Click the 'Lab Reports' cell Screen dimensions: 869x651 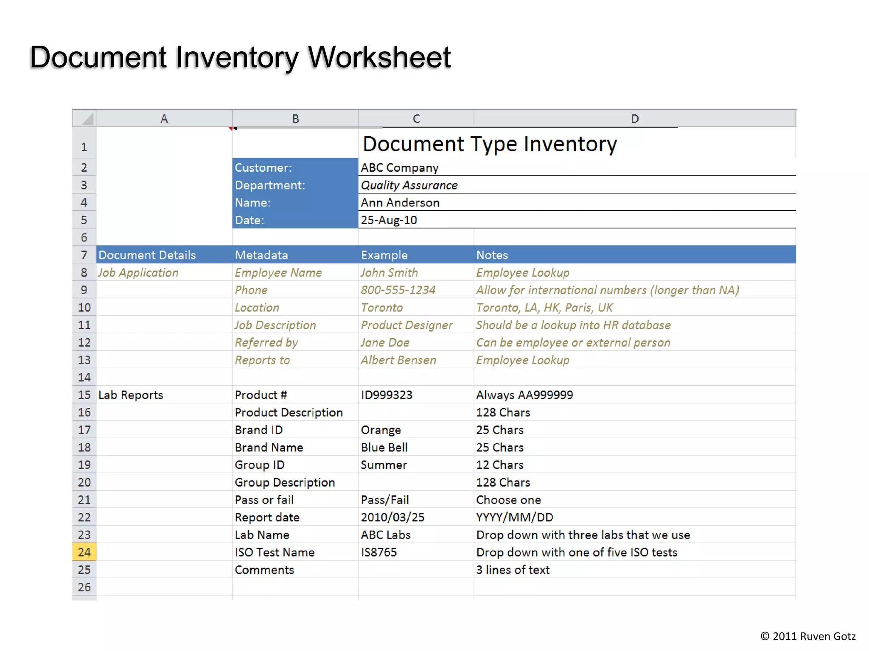pos(164,395)
